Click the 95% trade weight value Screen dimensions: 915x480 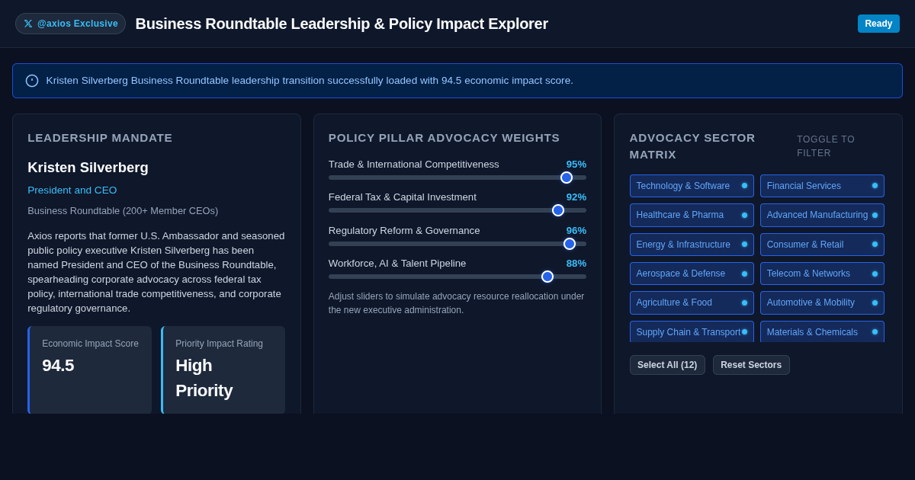(x=576, y=165)
